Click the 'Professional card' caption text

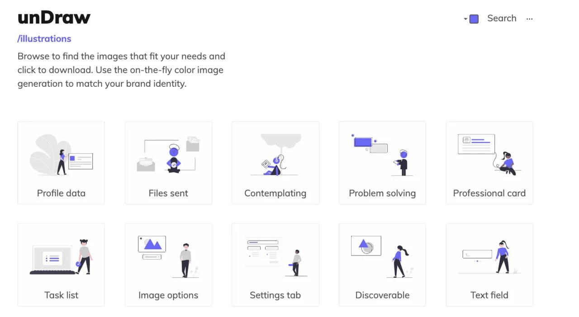click(489, 193)
